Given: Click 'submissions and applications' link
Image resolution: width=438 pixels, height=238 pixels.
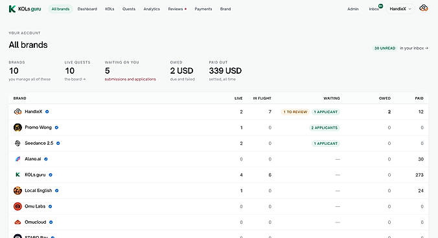Looking at the screenshot, I should (x=130, y=79).
